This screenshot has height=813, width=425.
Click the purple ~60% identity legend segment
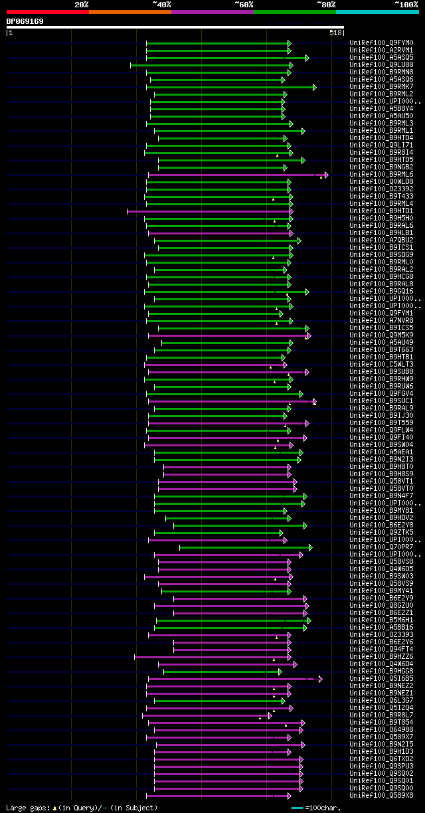click(212, 12)
